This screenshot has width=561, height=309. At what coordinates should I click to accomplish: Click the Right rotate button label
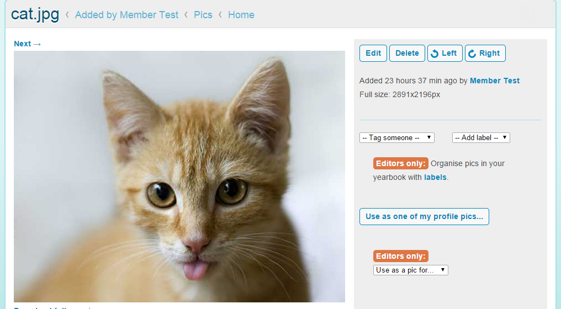click(x=489, y=54)
